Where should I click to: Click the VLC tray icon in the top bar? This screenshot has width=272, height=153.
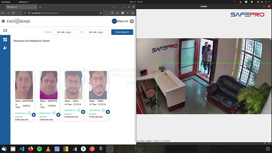point(240,2)
